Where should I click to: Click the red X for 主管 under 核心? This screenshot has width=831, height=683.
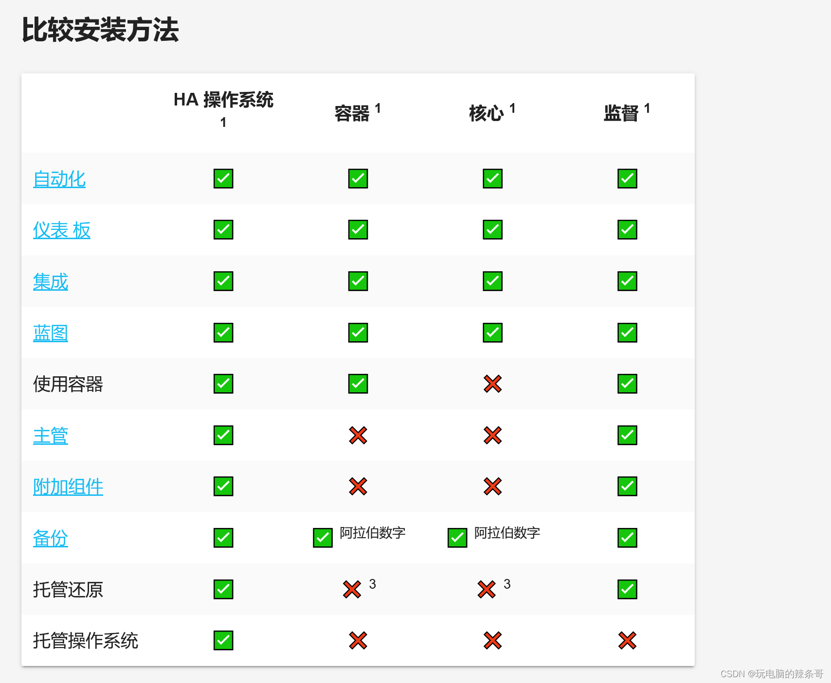[493, 435]
